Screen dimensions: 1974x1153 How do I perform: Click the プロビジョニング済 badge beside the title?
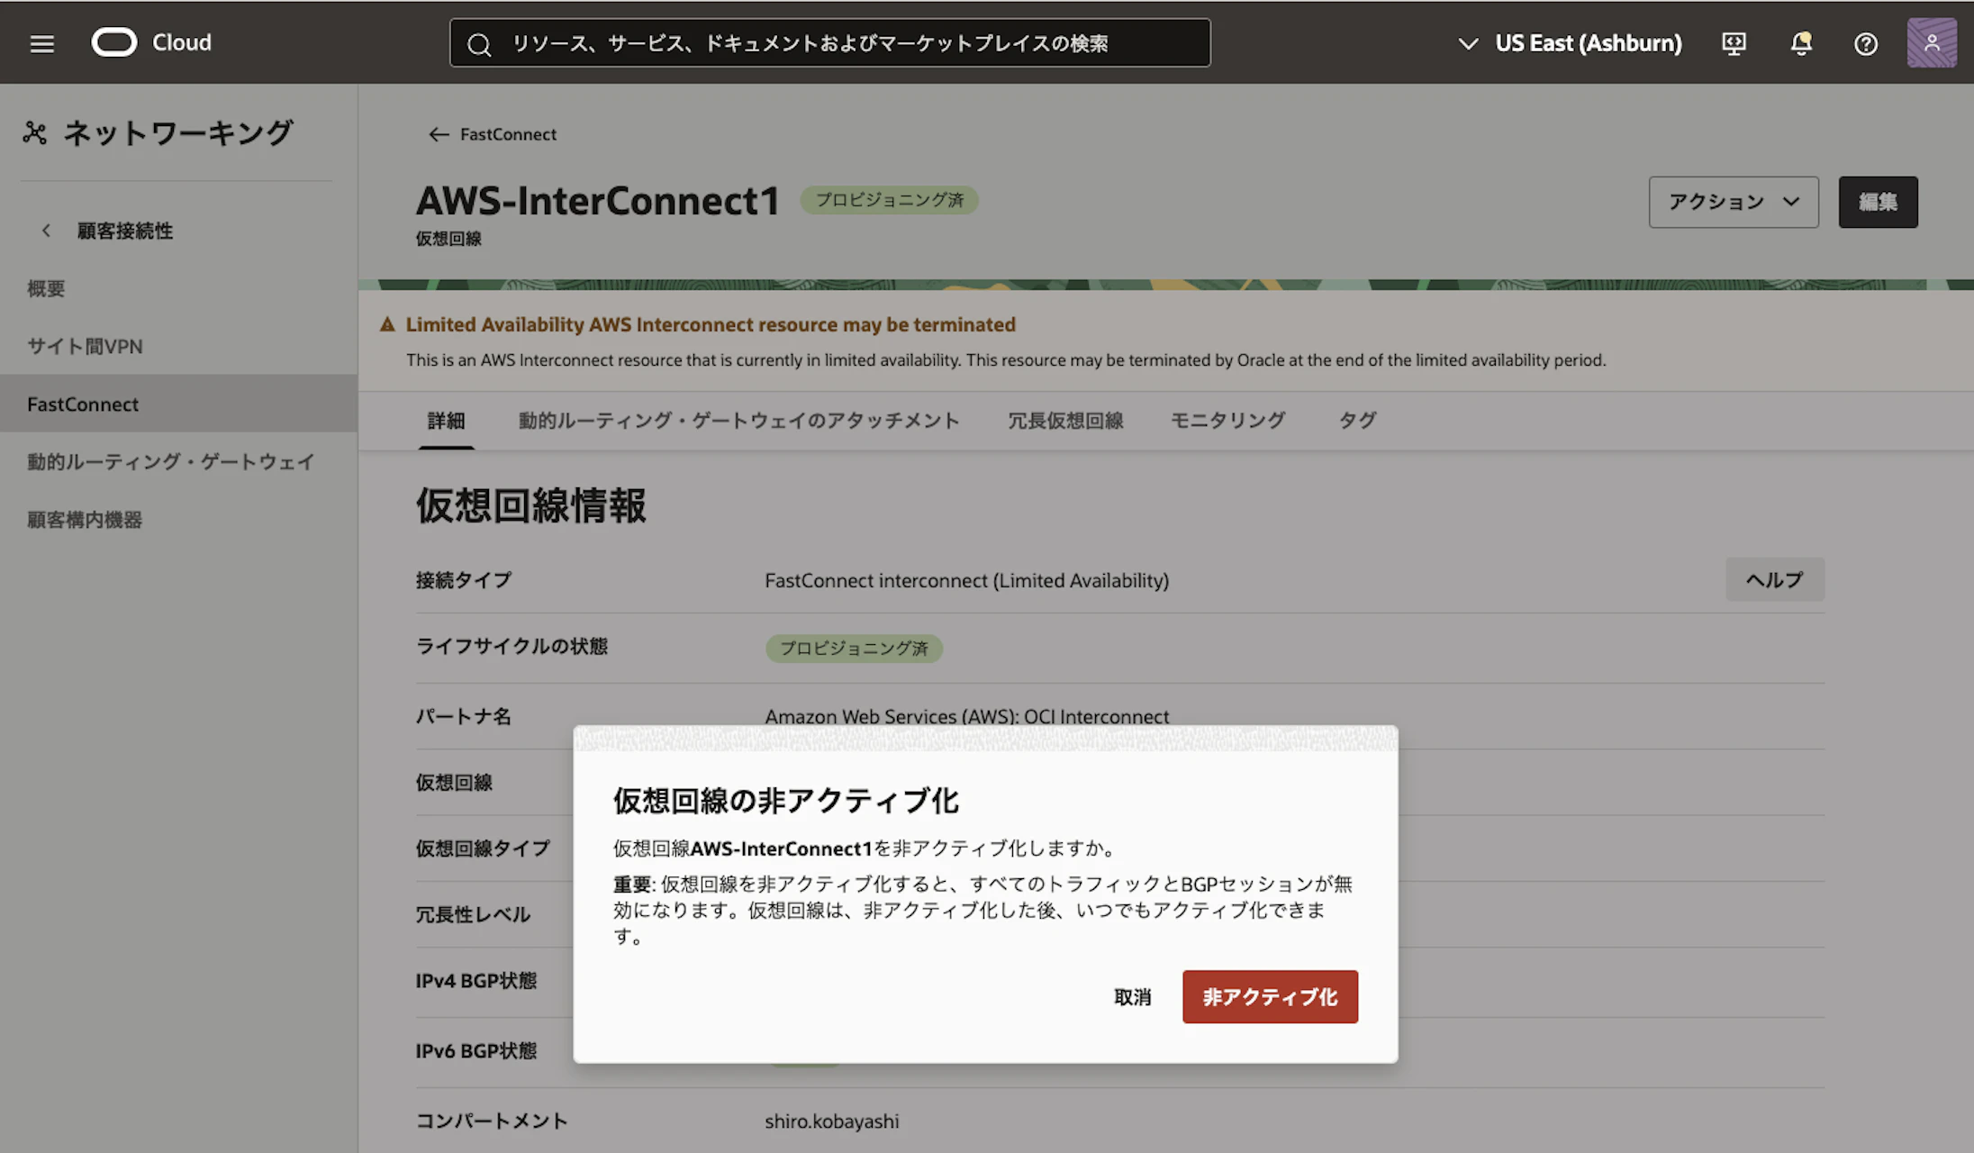pyautogui.click(x=889, y=200)
